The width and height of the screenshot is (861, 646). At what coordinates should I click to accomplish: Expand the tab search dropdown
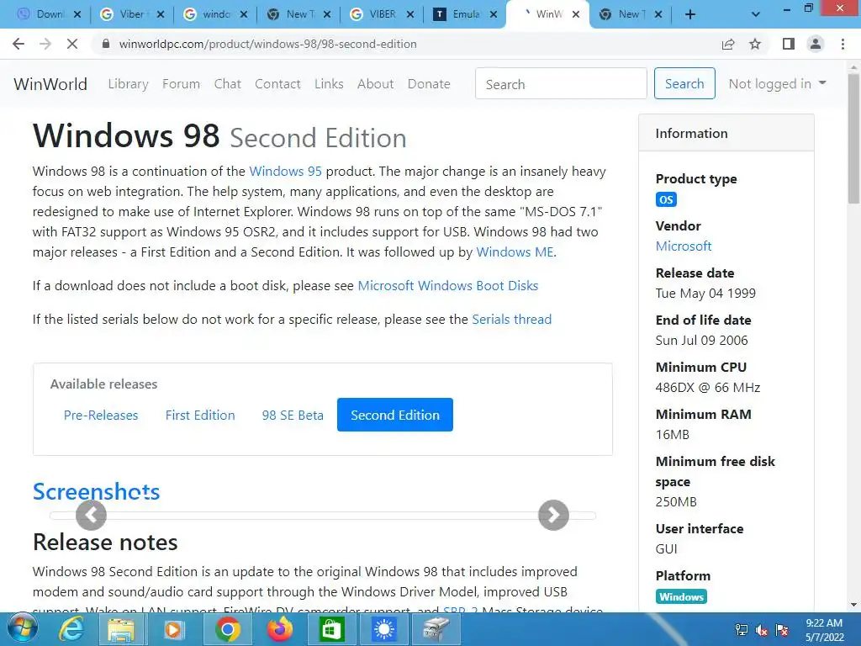tap(756, 14)
